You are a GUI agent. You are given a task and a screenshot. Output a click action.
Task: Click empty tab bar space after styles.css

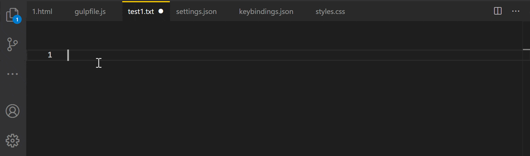(413, 11)
